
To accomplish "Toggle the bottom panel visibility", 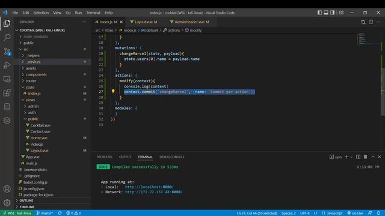I will tap(326, 13).
